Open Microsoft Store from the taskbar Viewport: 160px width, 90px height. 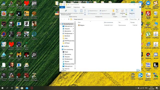click(22, 88)
